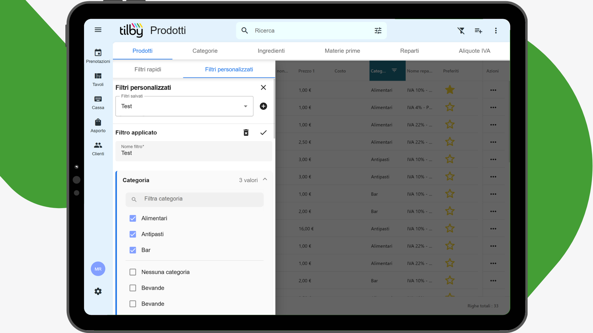This screenshot has width=593, height=333.
Task: Click the filter icon on Categ... column header
Action: [394, 71]
